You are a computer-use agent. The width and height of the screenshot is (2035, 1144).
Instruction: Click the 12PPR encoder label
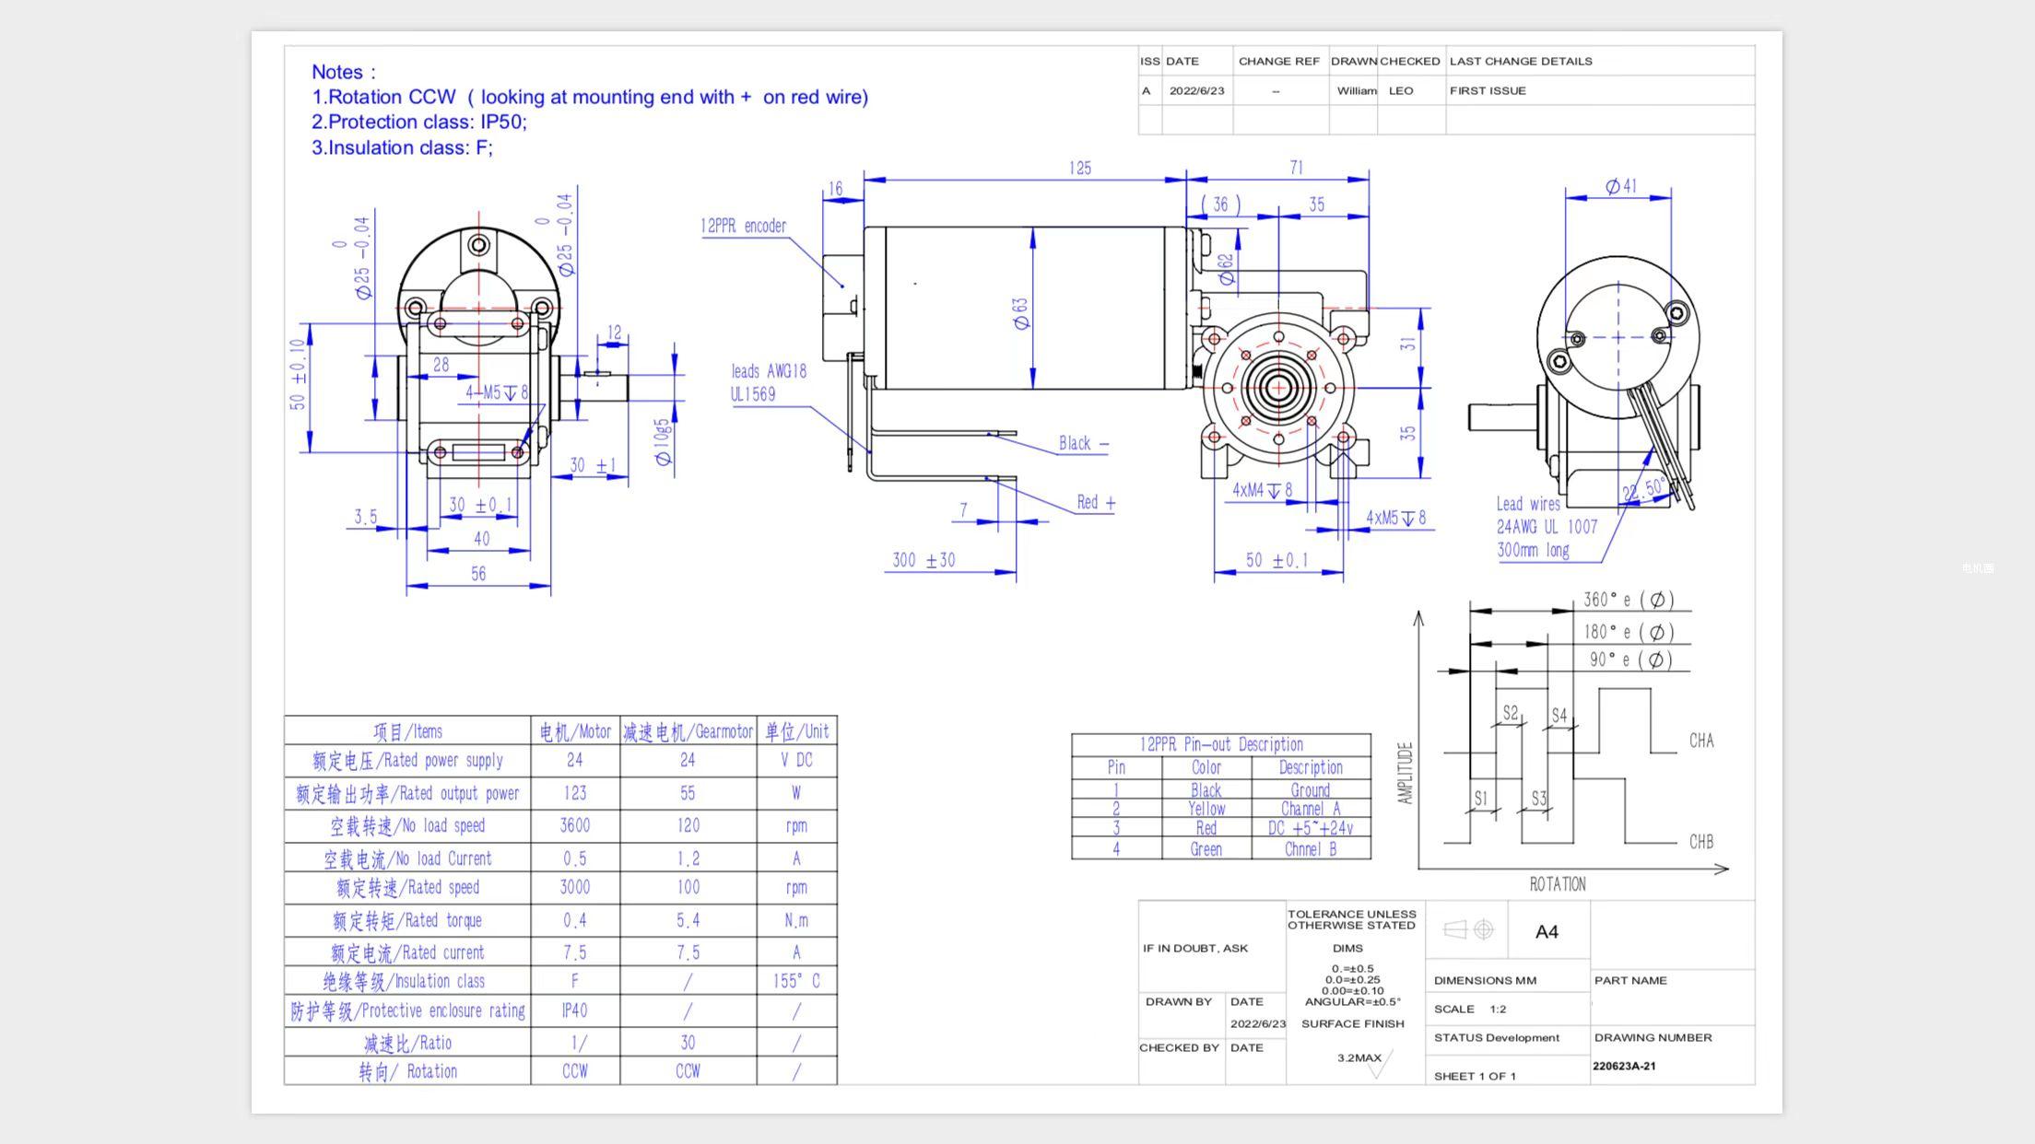pos(743,227)
